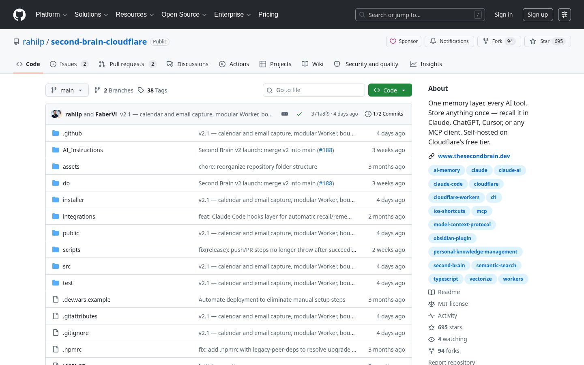Viewport: 584px width, 365px height.
Task: Click the MIT license scale icon
Action: point(432,304)
